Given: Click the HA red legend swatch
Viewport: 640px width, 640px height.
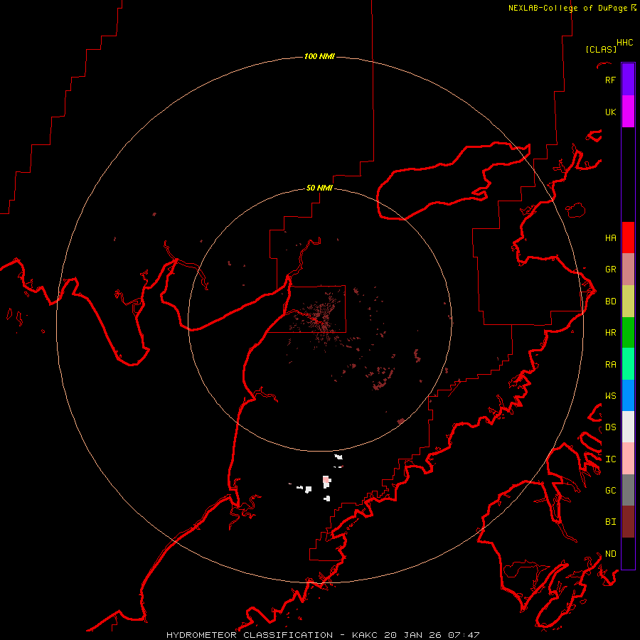Looking at the screenshot, I should click(x=628, y=238).
